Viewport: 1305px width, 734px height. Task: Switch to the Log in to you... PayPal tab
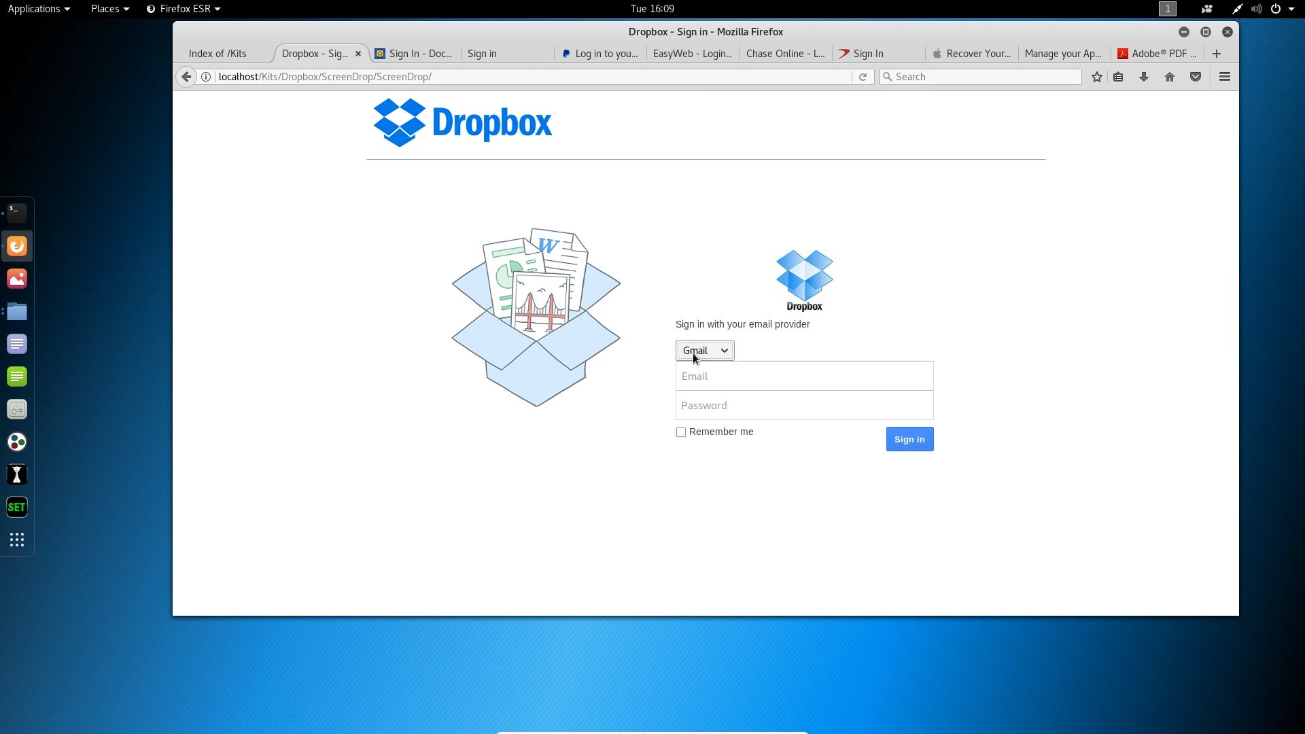[599, 54]
